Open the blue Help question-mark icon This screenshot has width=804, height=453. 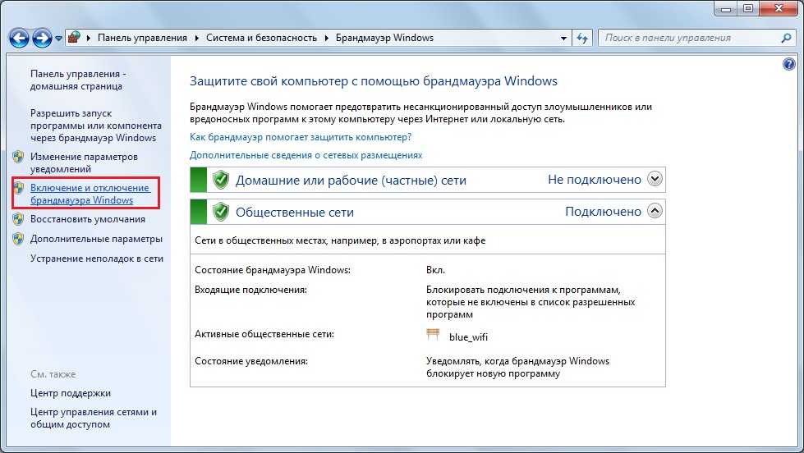click(x=789, y=64)
